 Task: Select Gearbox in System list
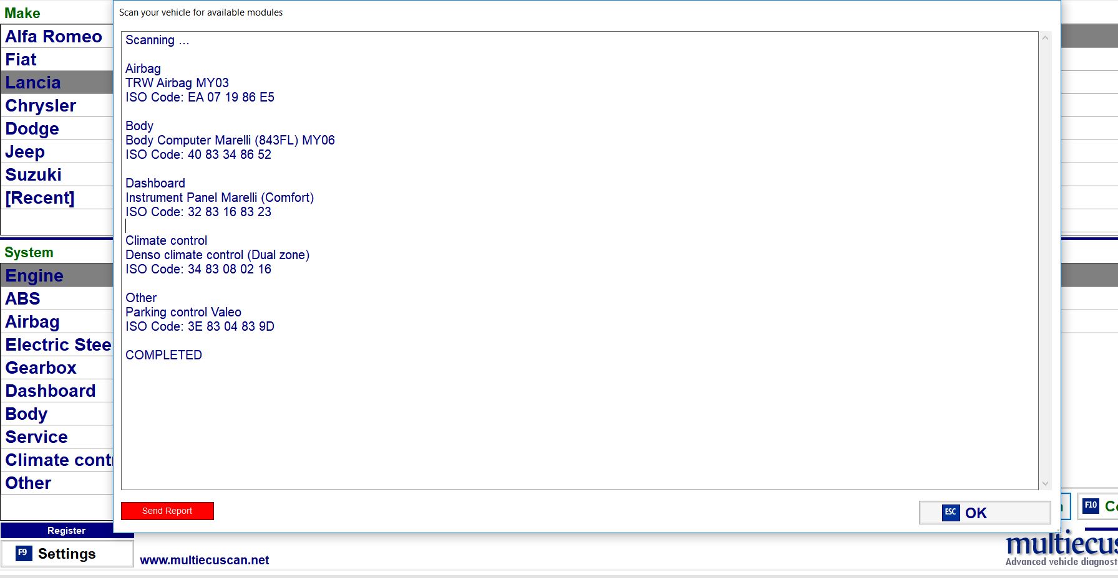57,368
